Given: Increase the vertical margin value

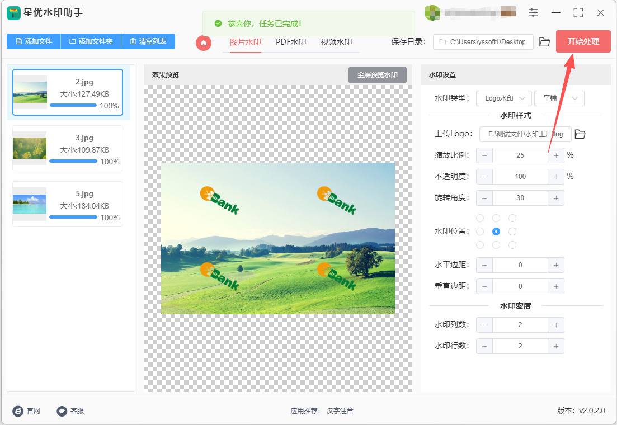Looking at the screenshot, I should pyautogui.click(x=556, y=286).
